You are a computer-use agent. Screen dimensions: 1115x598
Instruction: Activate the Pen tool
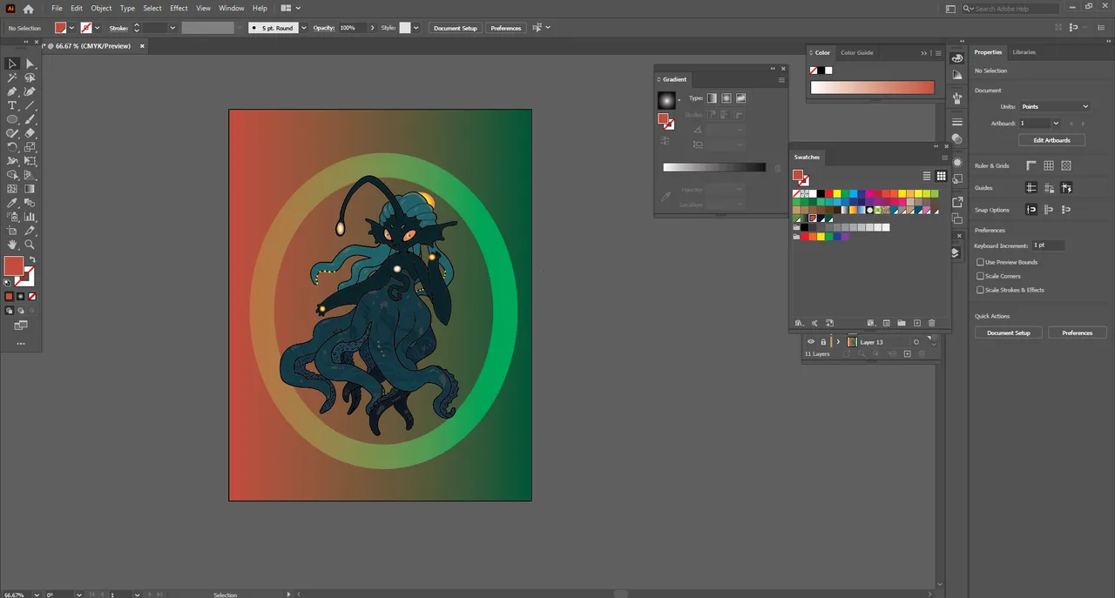(12, 91)
